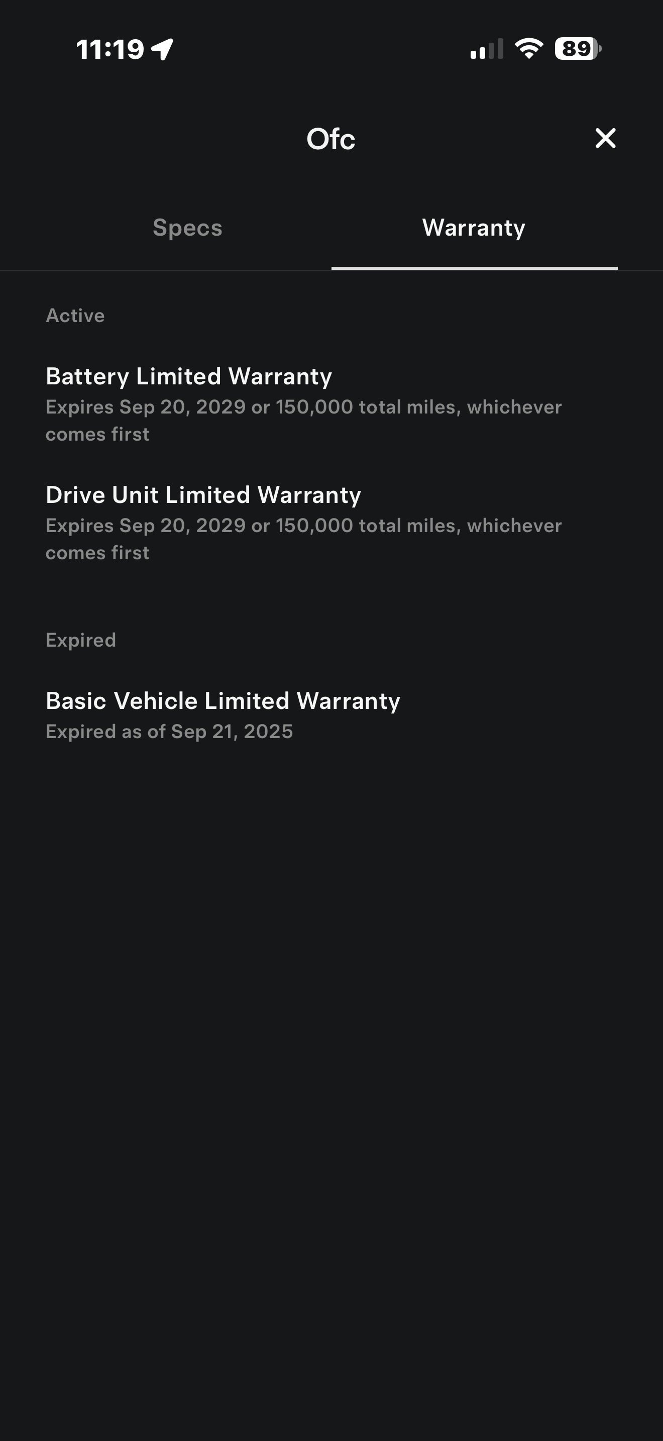Tap the Active section header
Image resolution: width=663 pixels, height=1441 pixels.
click(x=75, y=316)
